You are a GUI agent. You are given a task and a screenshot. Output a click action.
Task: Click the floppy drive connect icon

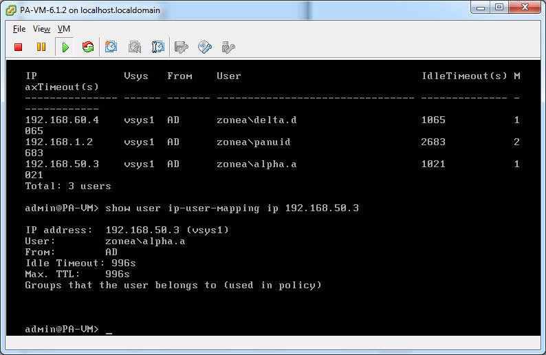(x=182, y=47)
